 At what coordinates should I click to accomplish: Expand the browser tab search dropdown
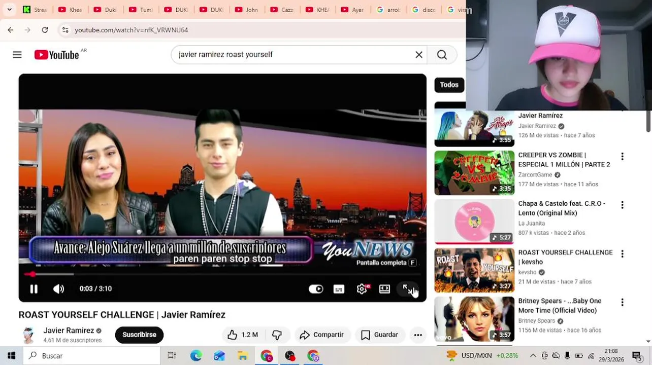[9, 10]
